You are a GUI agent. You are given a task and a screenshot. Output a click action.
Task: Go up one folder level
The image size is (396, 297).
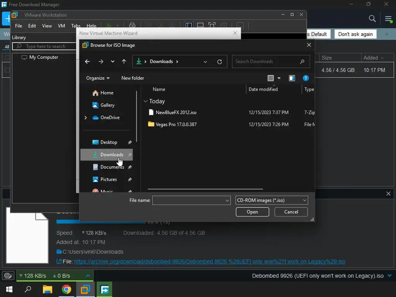point(124,61)
